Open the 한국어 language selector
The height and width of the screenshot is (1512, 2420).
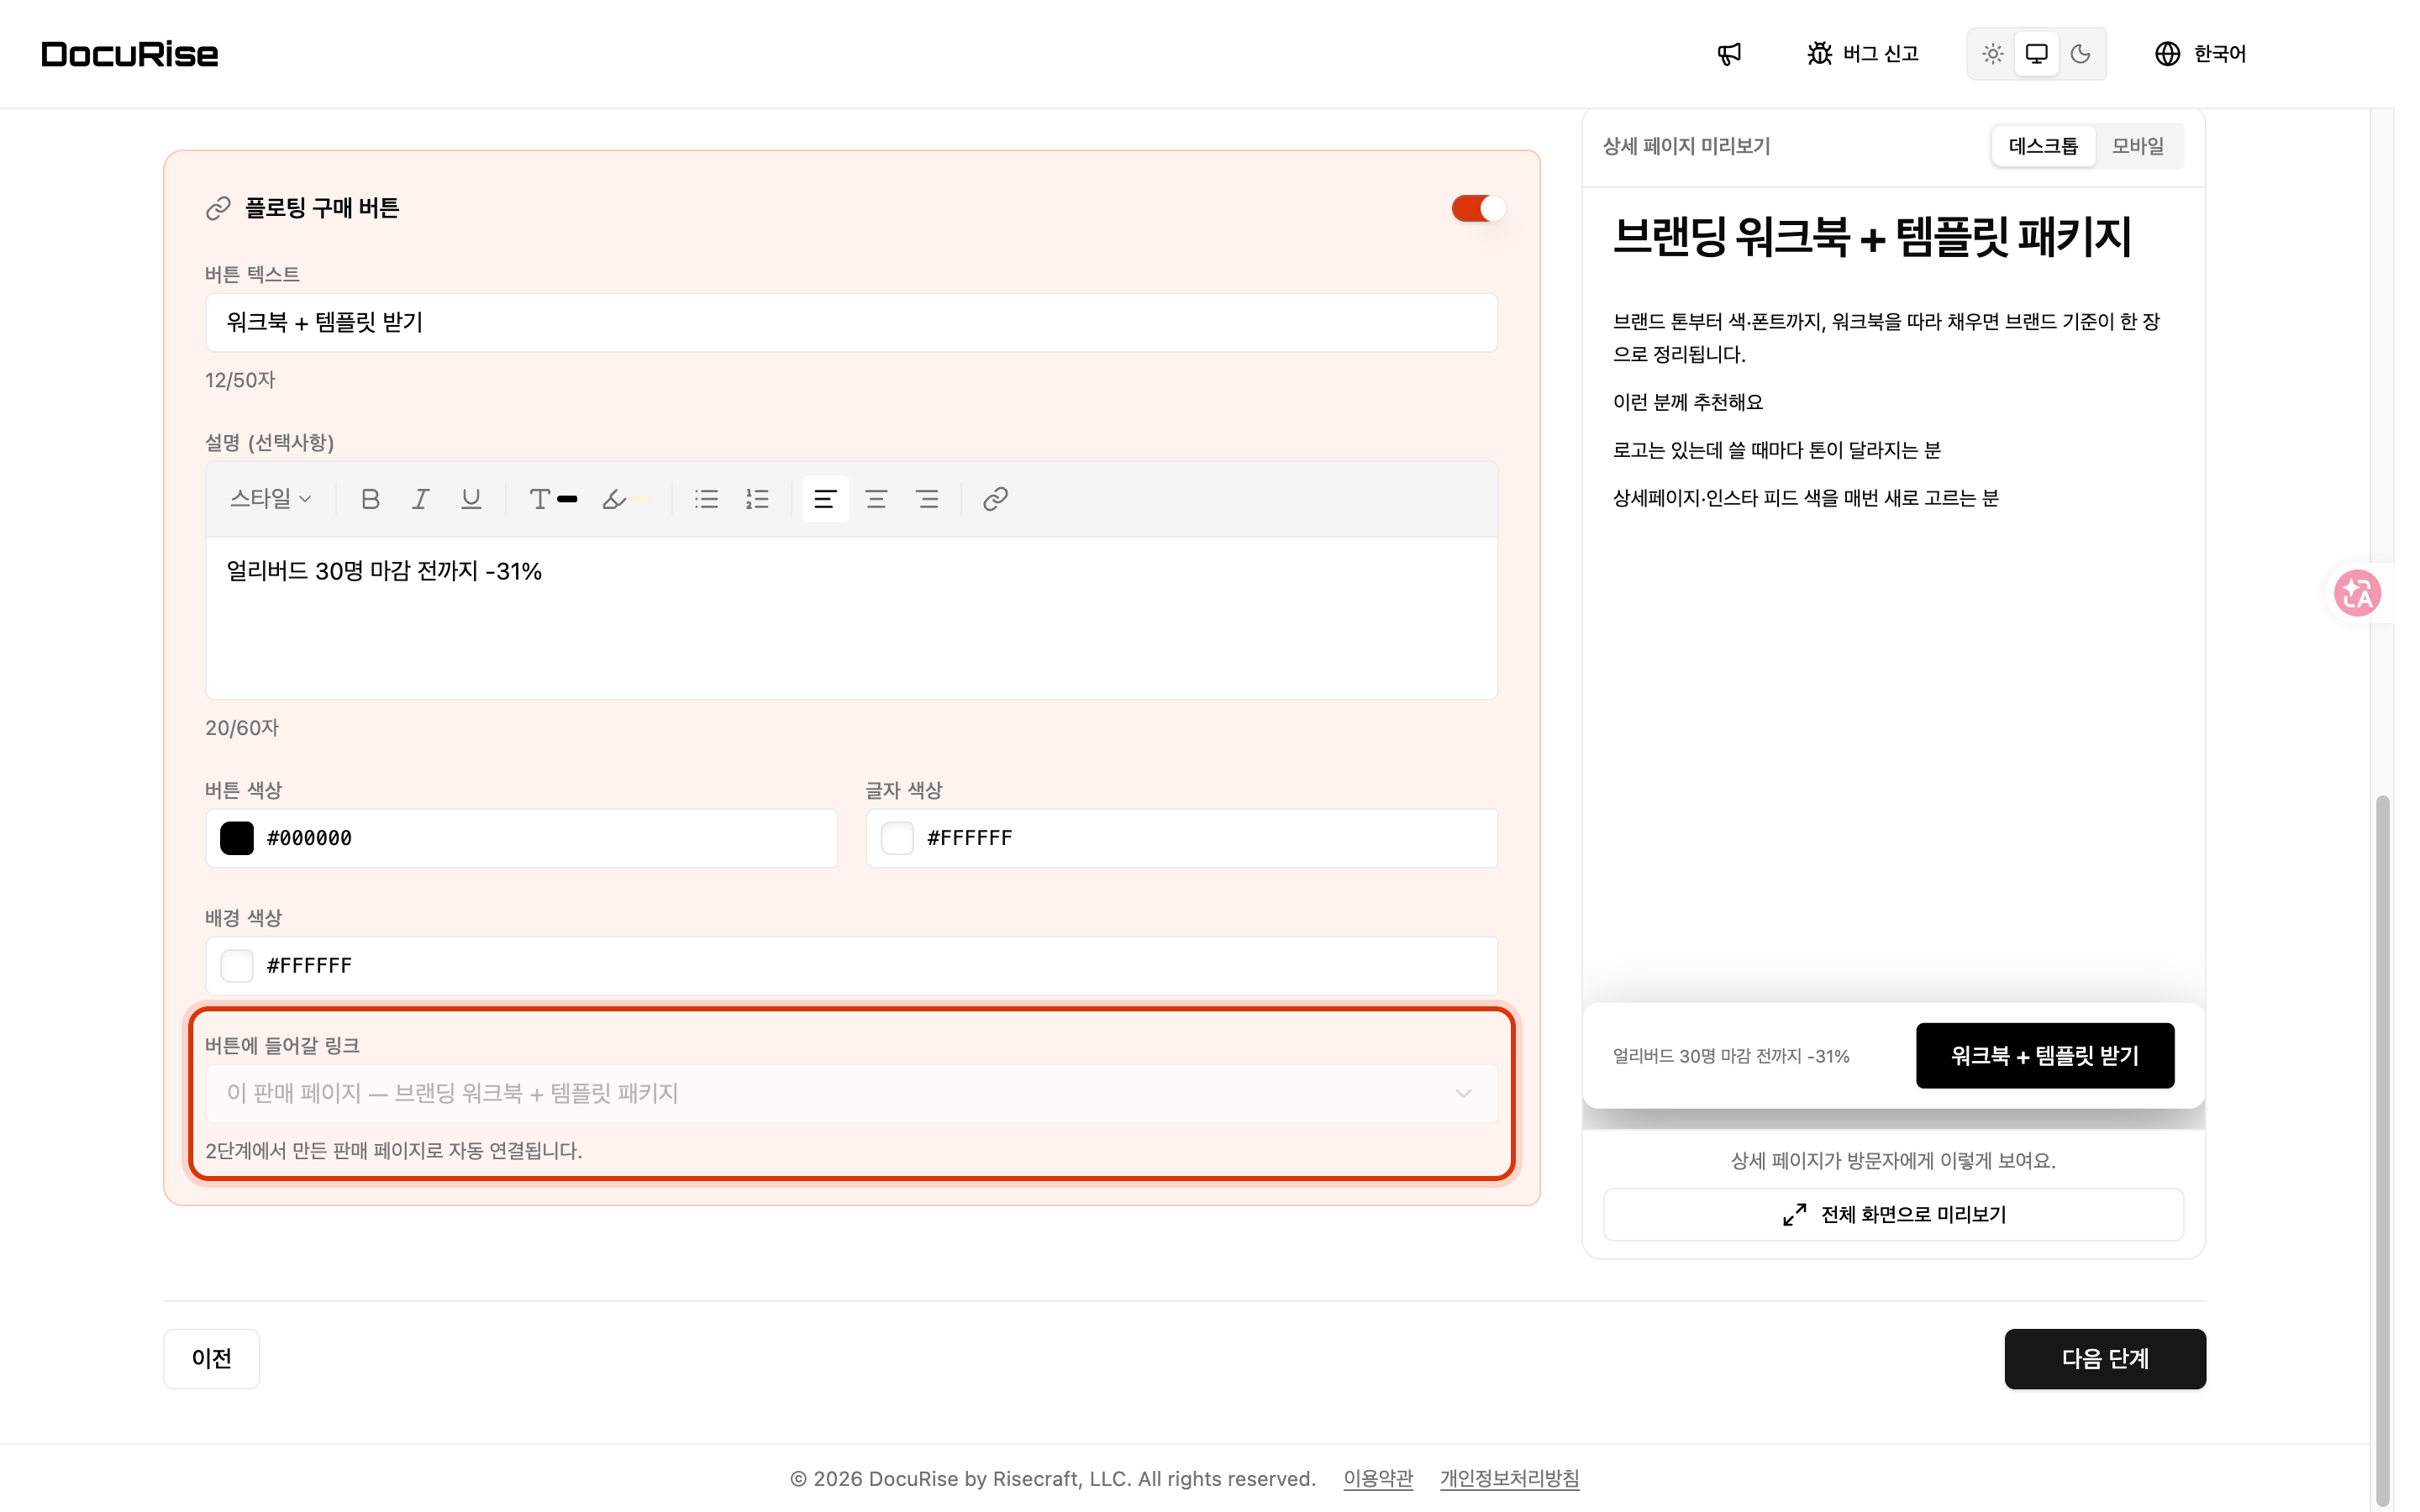(2200, 54)
